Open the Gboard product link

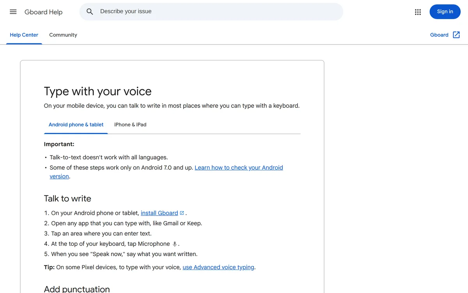coord(439,35)
